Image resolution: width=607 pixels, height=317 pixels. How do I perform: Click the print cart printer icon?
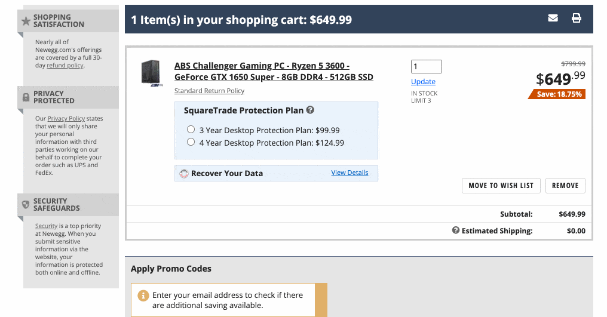577,19
